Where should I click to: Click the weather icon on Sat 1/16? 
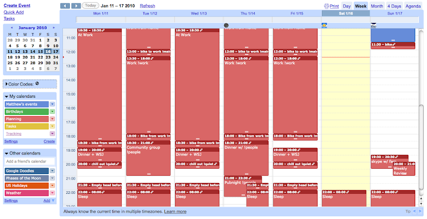pos(324,25)
